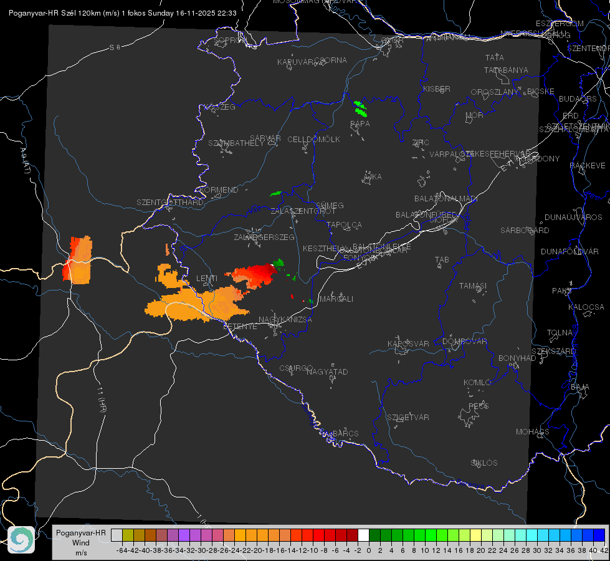This screenshot has height=561, width=610.
Task: Click the NAGYKANIZSA city label
Action: [285, 320]
